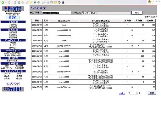
Task: Click the Refresh page icon
Action: pyautogui.click(x=19, y=2)
